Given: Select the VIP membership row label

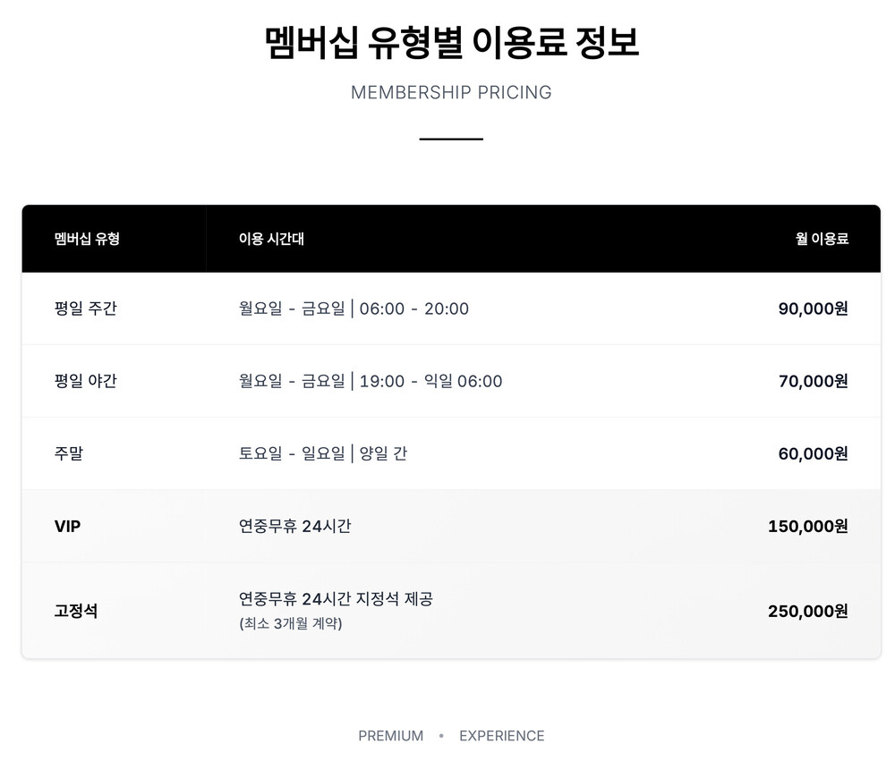Looking at the screenshot, I should click(x=68, y=526).
